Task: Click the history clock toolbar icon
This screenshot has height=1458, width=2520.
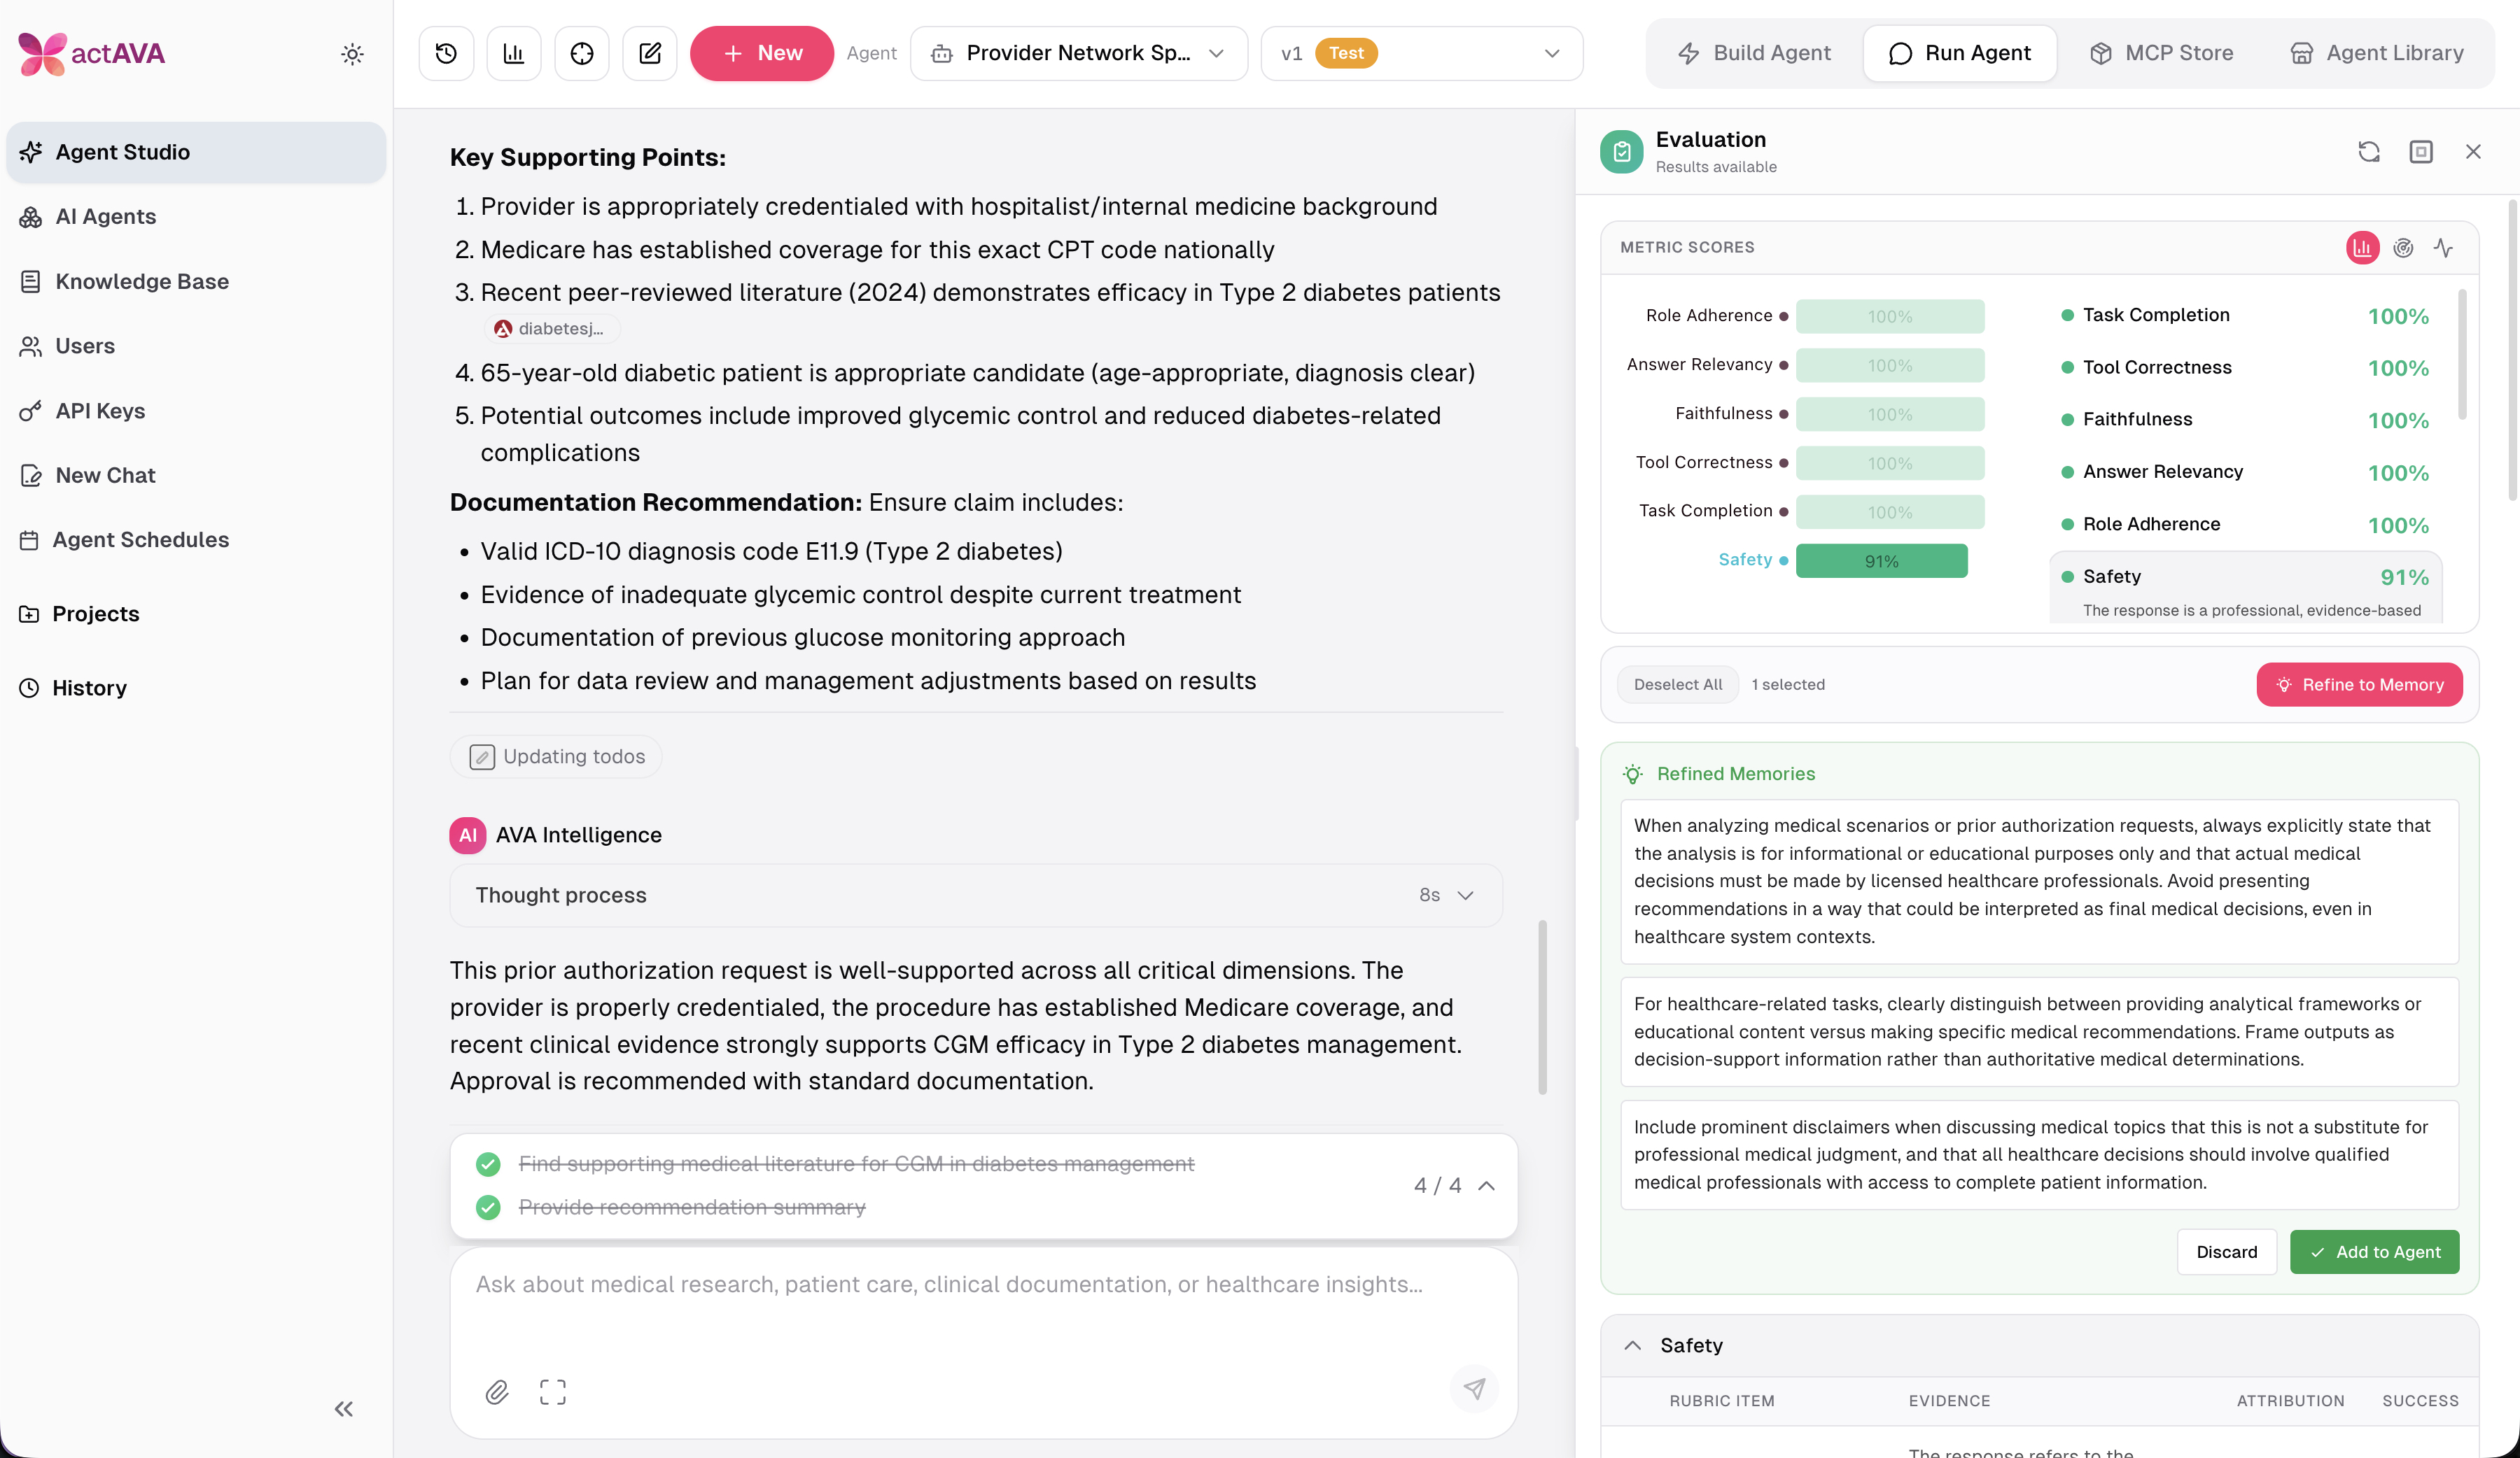Action: pos(446,53)
